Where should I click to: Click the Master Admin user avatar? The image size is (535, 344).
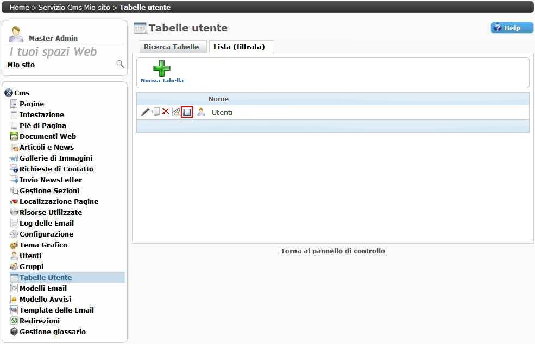click(16, 34)
